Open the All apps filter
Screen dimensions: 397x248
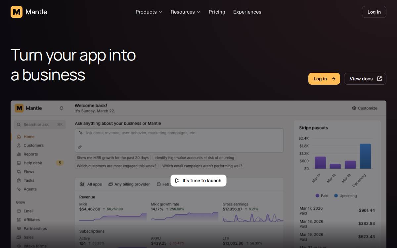[91, 184]
